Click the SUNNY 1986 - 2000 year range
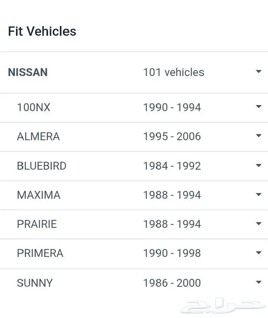Viewport: 268px width, 318px height. [172, 283]
